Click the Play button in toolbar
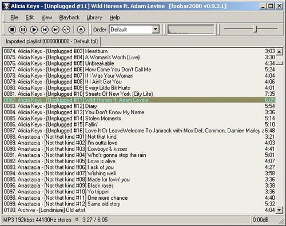This screenshot has height=226, width=286. click(34, 30)
